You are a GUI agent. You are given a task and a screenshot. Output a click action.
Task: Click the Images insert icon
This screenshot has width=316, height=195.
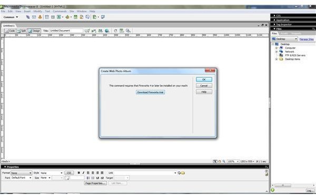click(x=59, y=17)
